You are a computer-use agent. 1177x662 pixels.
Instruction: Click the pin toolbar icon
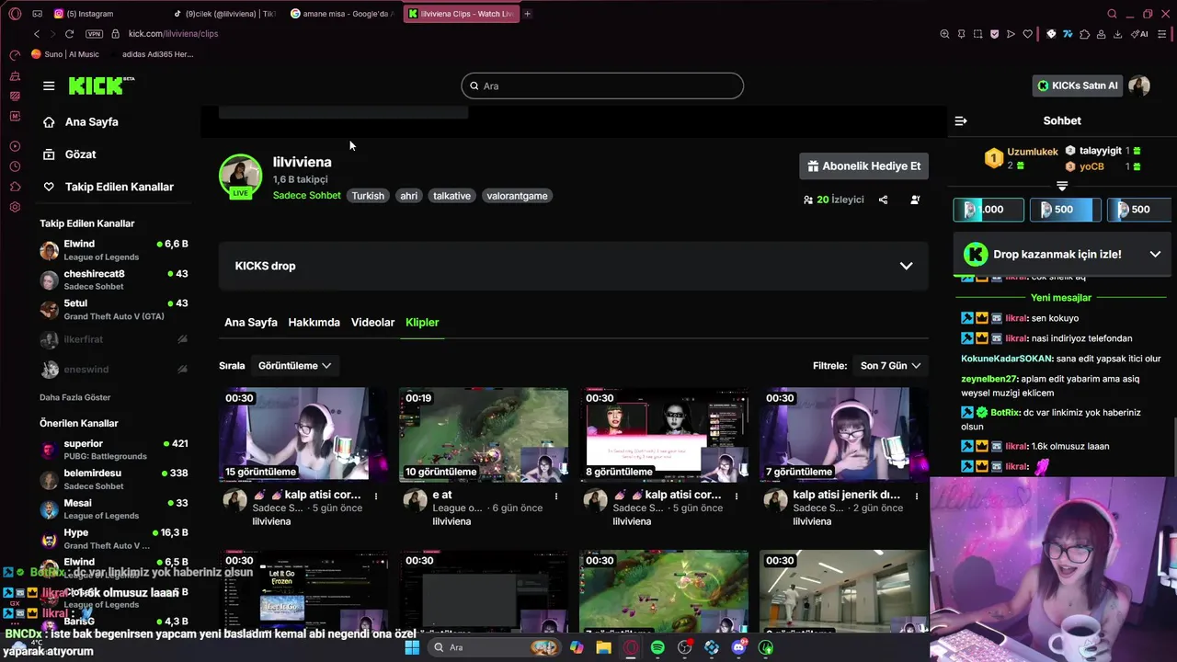click(x=962, y=34)
